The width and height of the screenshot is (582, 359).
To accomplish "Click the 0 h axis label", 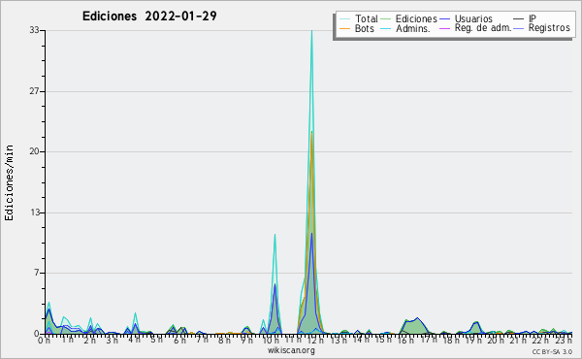I will [45, 341].
